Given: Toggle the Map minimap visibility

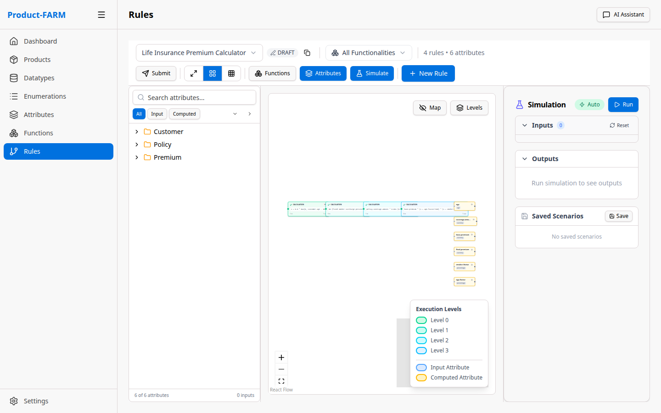Looking at the screenshot, I should tap(430, 108).
